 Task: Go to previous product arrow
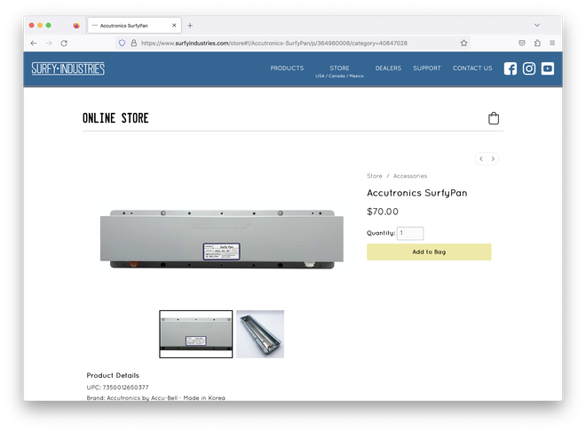coord(481,159)
